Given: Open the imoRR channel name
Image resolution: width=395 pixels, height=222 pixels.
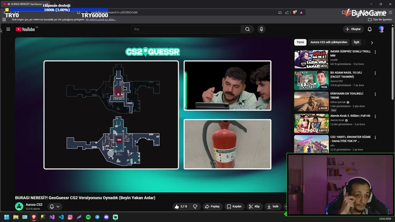Looking at the screenshot, I should [x=334, y=60].
